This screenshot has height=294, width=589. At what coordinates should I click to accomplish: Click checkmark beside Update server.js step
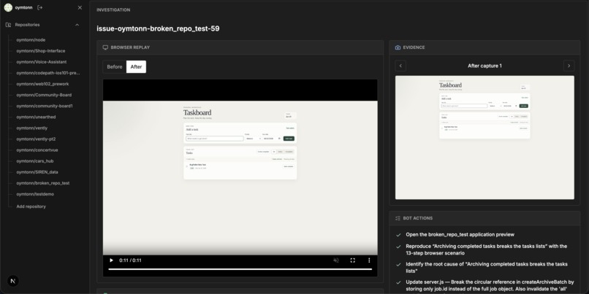click(398, 282)
